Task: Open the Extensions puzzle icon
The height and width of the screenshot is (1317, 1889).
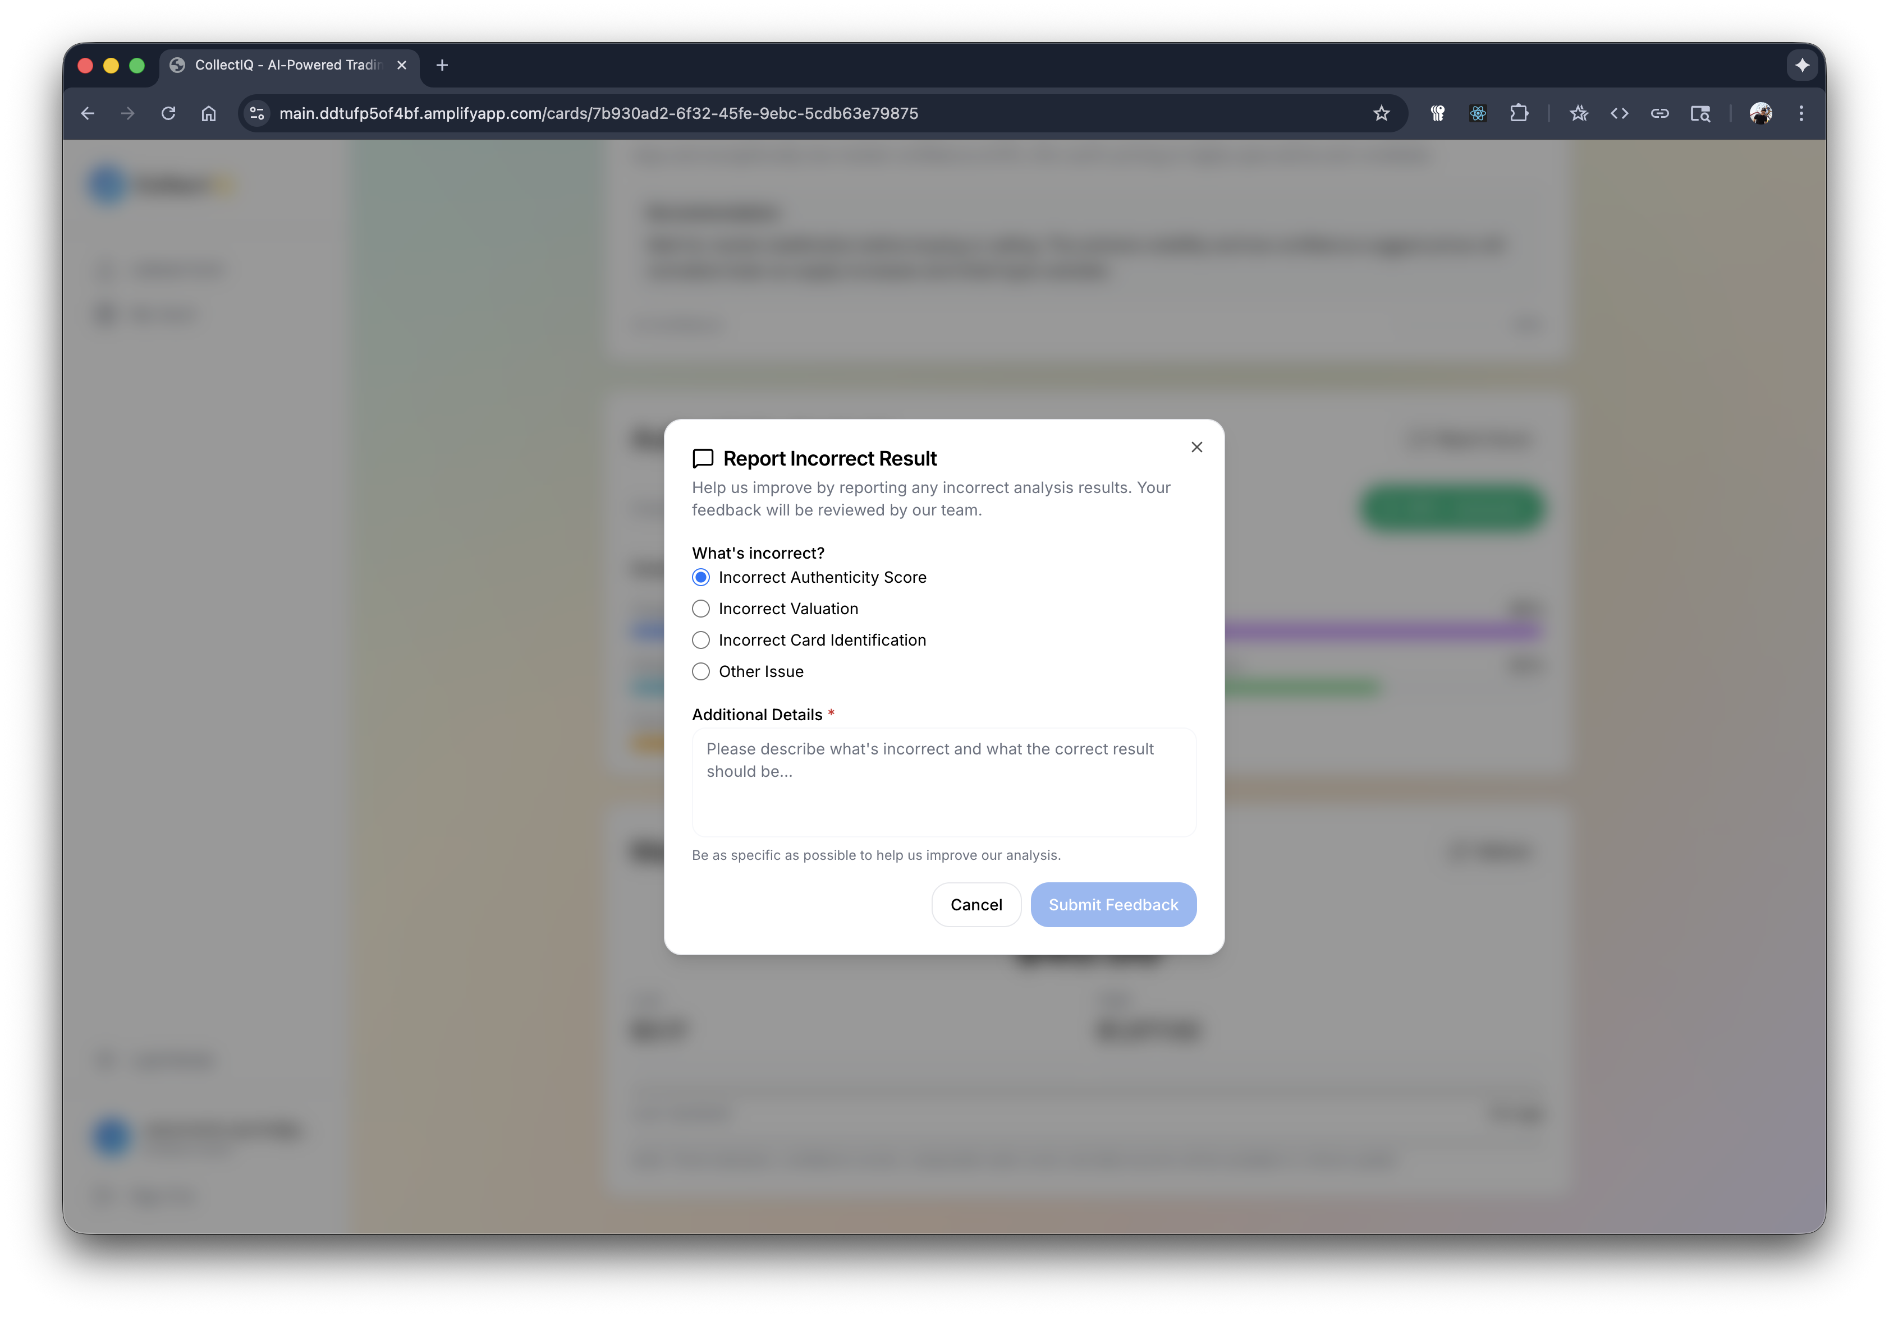Action: click(1519, 113)
